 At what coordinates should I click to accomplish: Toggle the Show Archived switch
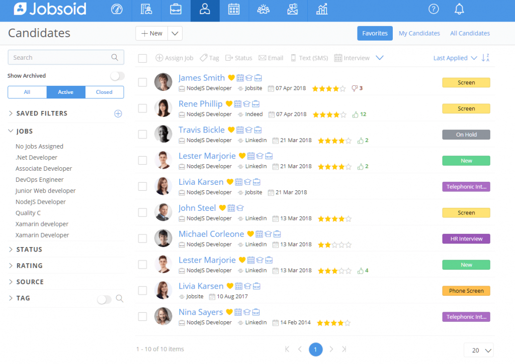pyautogui.click(x=117, y=76)
